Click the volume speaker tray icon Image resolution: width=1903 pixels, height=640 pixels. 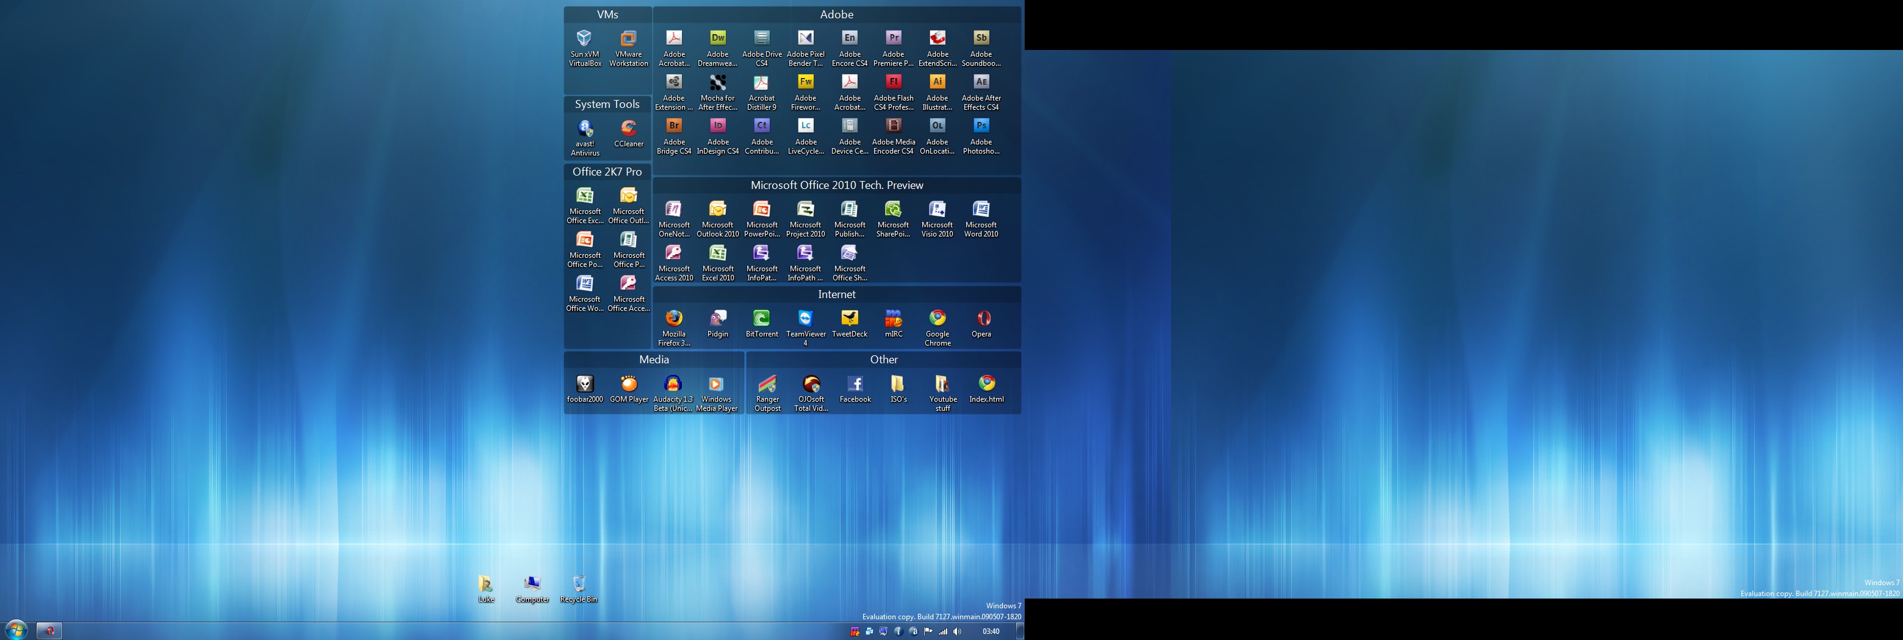click(x=958, y=631)
